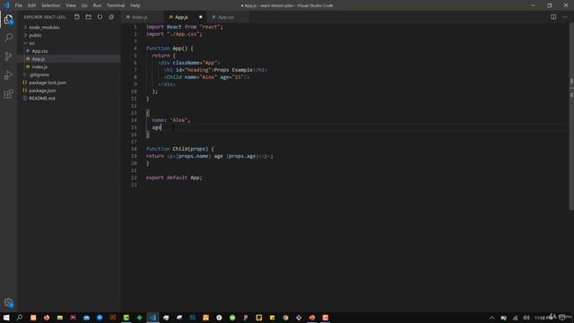Click the 'import React from "react";' line
Viewport: 574px width, 323px height.
tap(185, 27)
